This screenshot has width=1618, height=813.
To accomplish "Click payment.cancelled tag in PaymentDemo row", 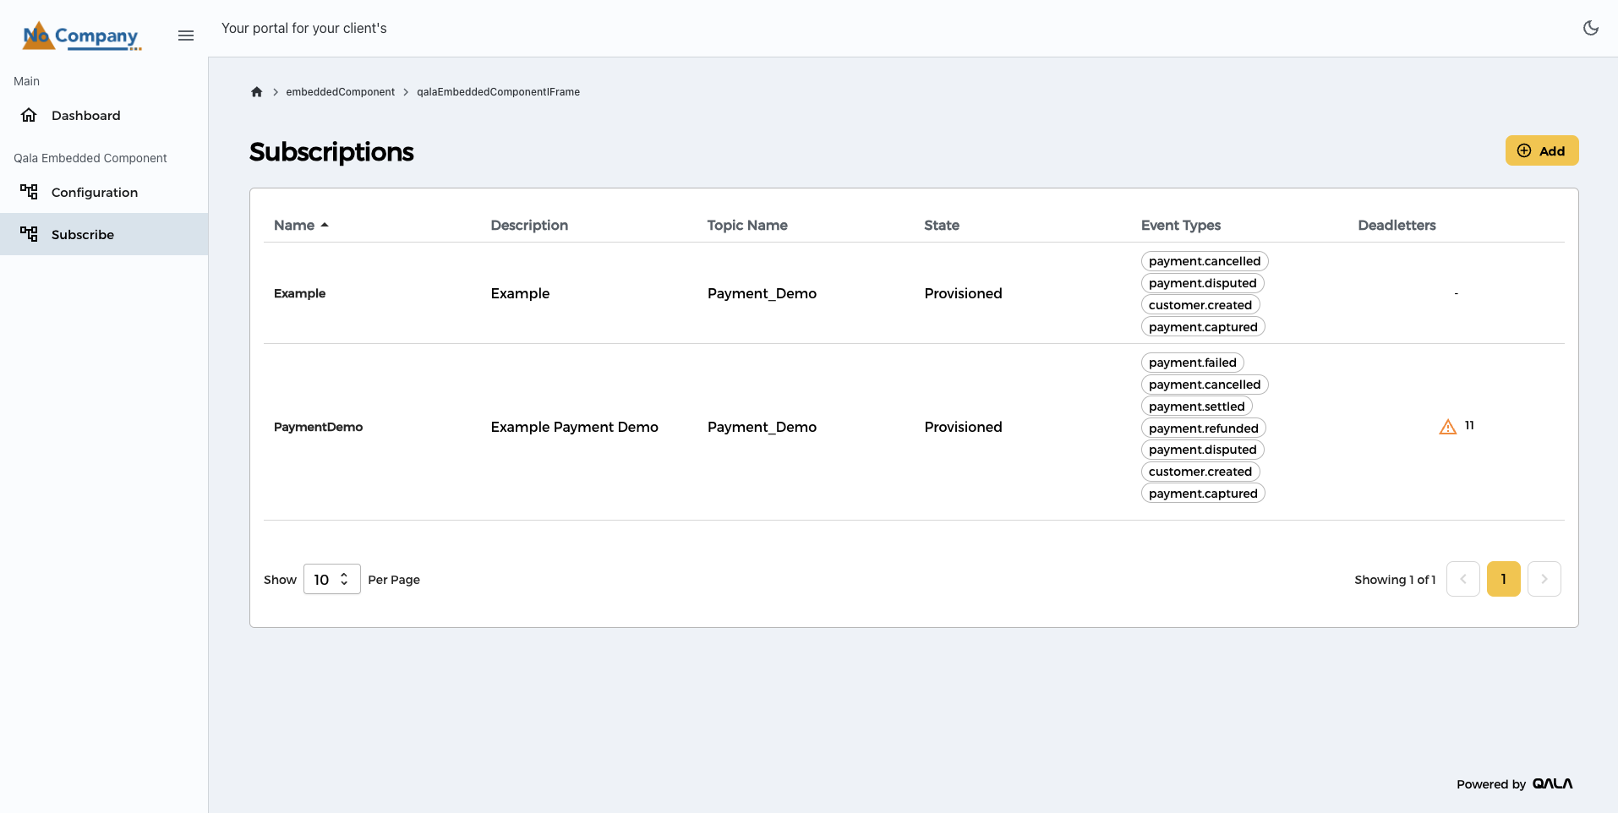I will coord(1205,385).
